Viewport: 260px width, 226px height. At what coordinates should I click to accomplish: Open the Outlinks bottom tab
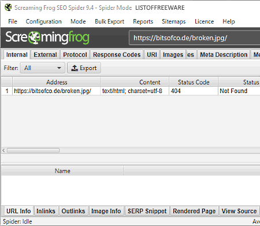[73, 211]
